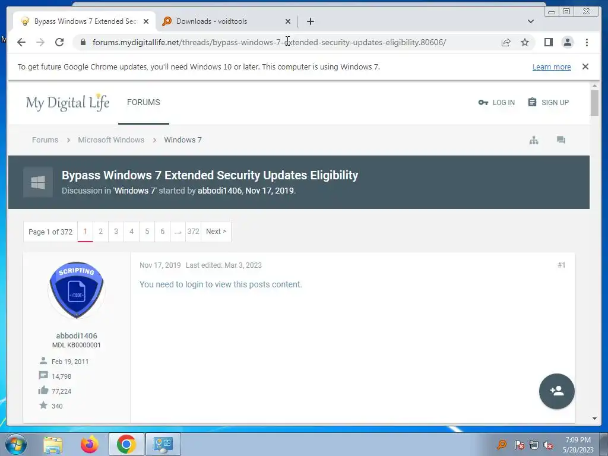
Task: Click thumbs-up likes icon beside 77,224
Action: [43, 390]
